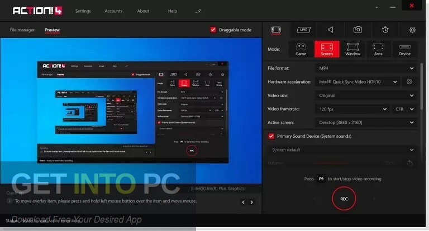This screenshot has height=231, width=429.
Task: Click the 'Active screen:' label
Action: point(281,122)
